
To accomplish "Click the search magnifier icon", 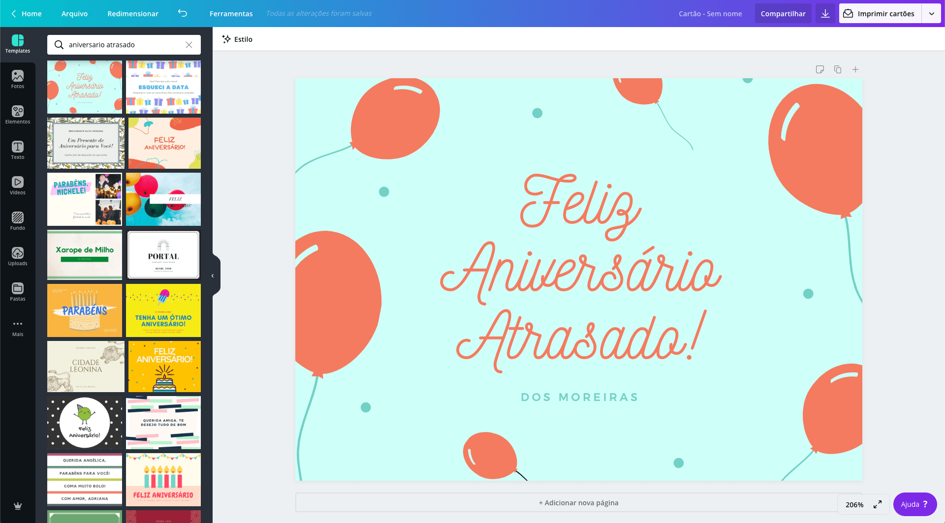I will (59, 45).
